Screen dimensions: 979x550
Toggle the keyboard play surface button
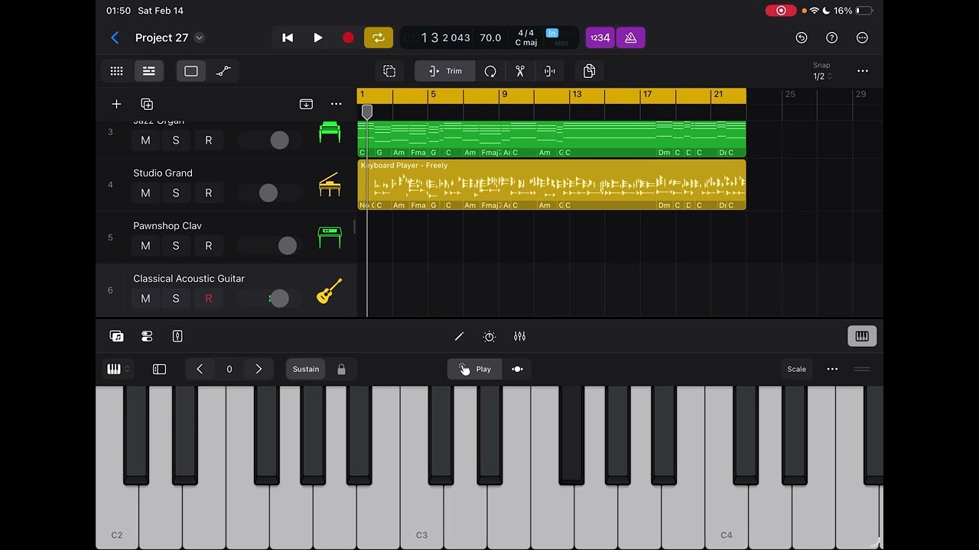[x=862, y=336]
